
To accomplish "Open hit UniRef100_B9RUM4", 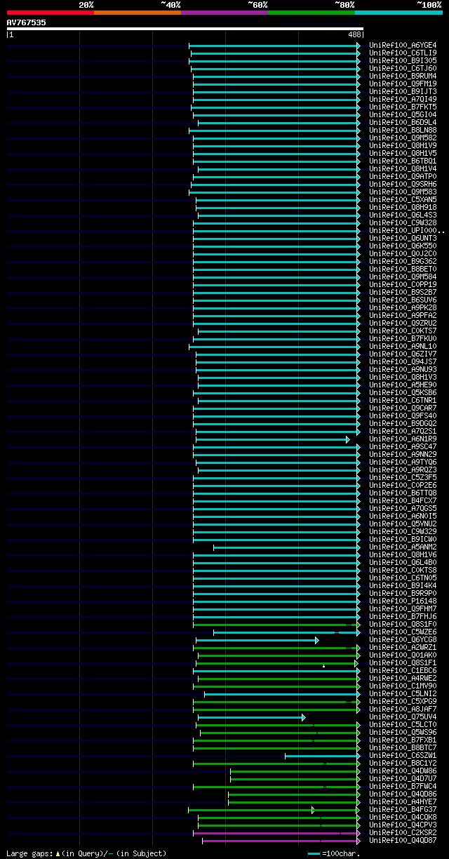I will [403, 76].
